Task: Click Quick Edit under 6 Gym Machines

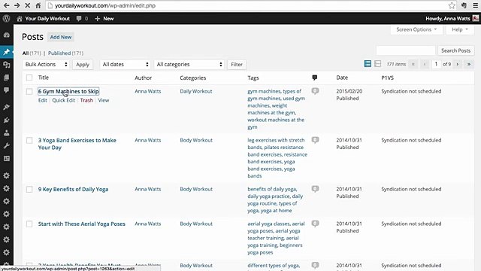Action: point(63,100)
